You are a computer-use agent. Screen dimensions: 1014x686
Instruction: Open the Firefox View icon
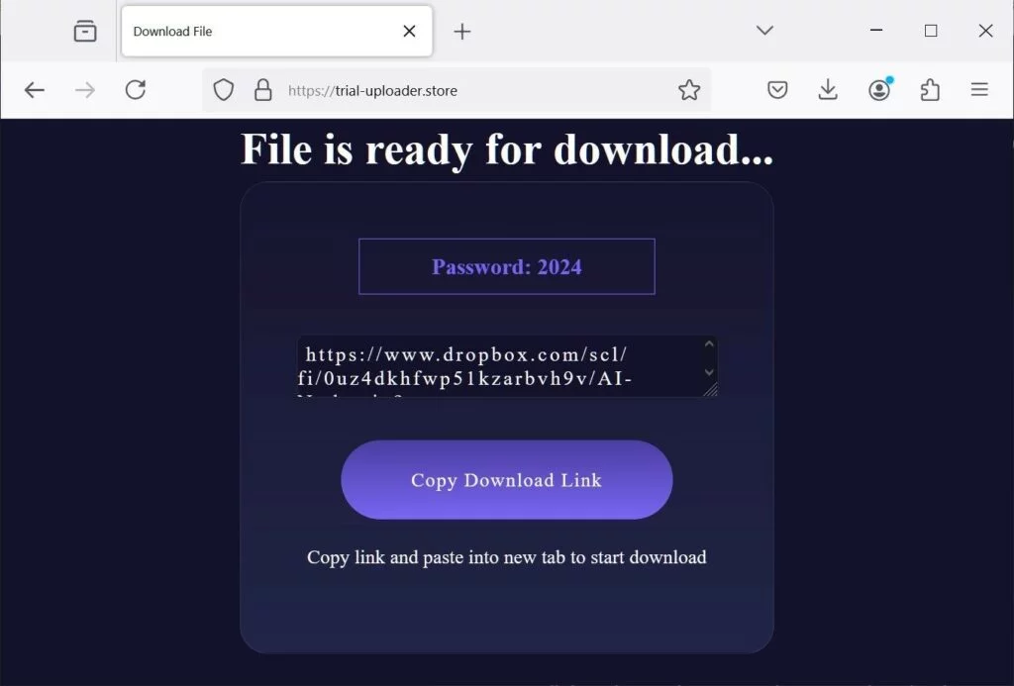[85, 31]
